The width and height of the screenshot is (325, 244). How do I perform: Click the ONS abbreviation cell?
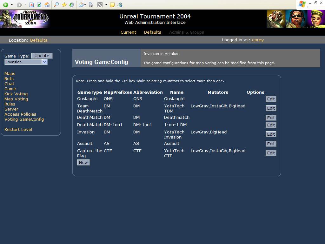click(x=138, y=99)
